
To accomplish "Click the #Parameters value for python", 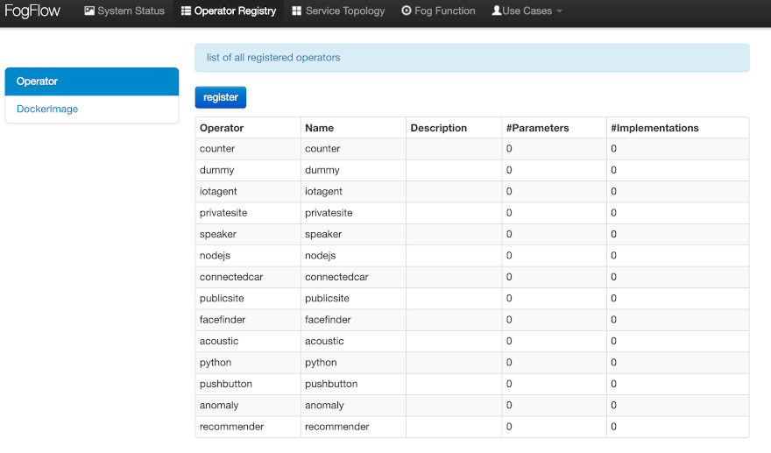I will click(509, 363).
